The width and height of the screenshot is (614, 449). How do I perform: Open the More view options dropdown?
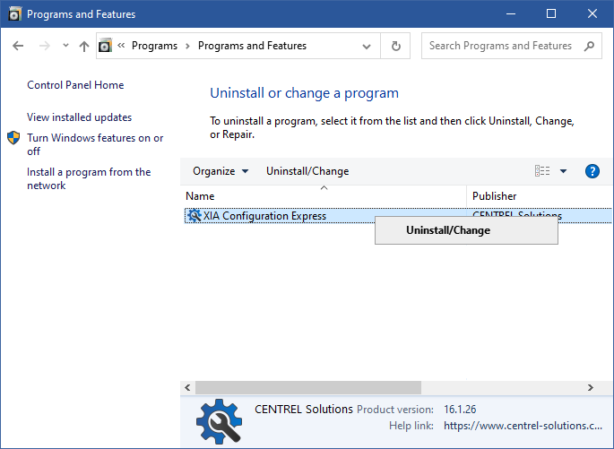pyautogui.click(x=563, y=171)
